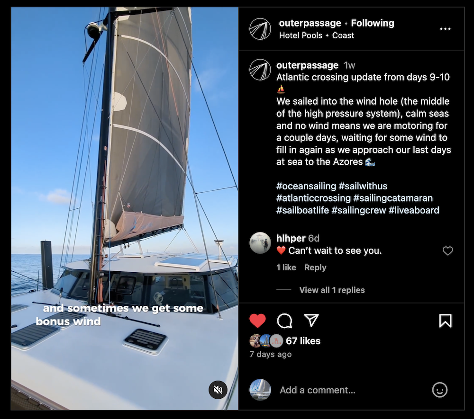Open the comment bubble icon
This screenshot has height=419, width=474.
pyautogui.click(x=284, y=321)
